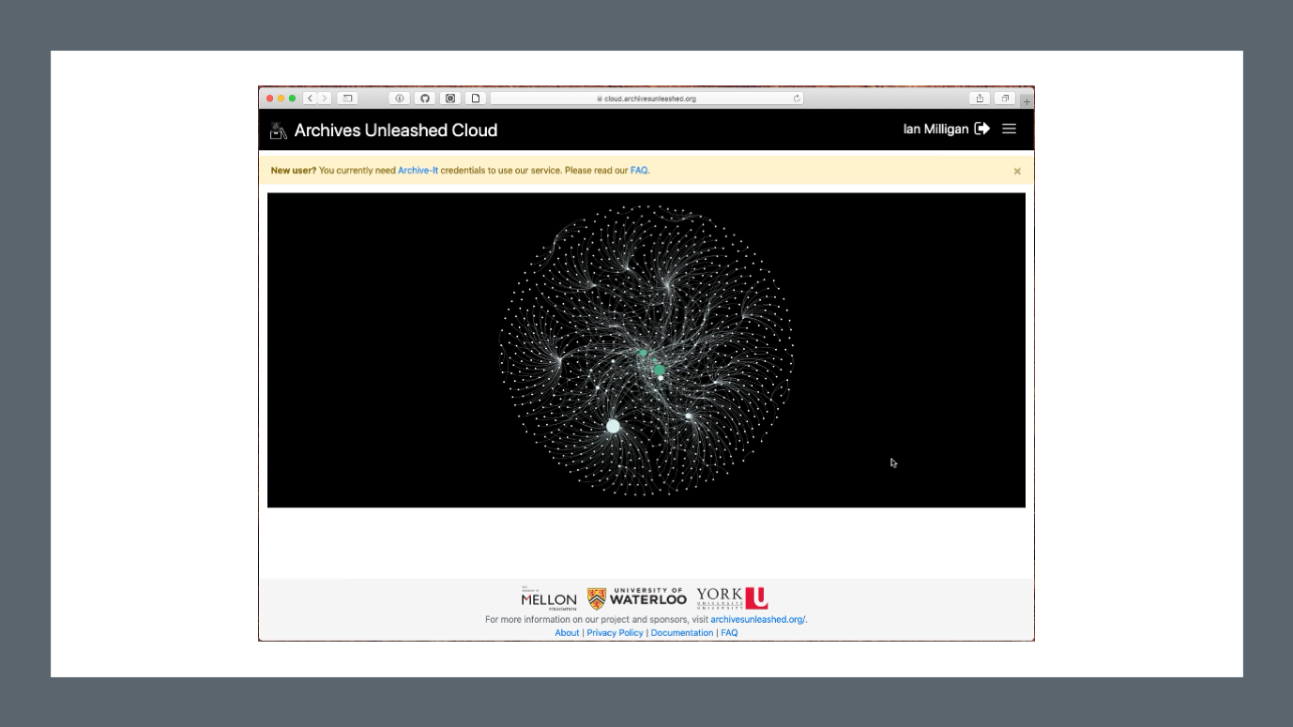1293x727 pixels.
Task: Add a new Safari tab
Action: click(x=1027, y=100)
